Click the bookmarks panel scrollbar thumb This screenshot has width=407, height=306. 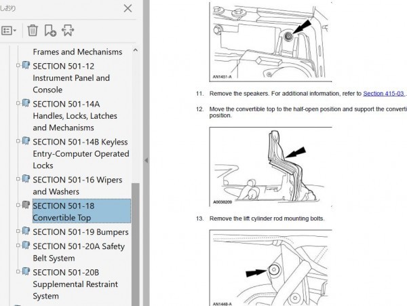[x=135, y=244]
